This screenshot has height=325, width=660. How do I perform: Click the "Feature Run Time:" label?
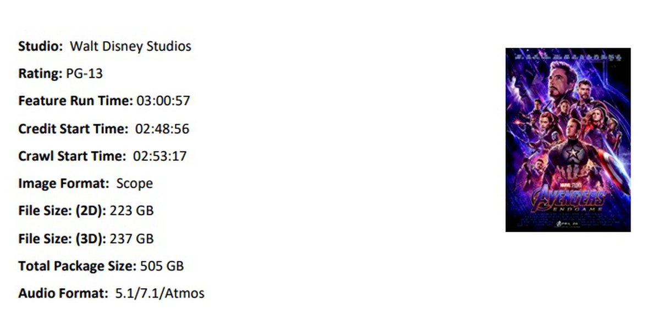[x=75, y=101]
